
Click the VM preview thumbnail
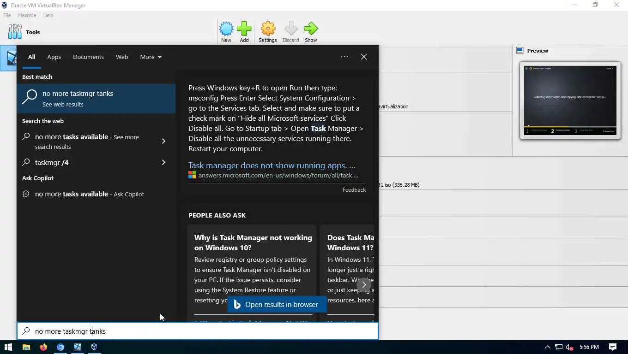[570, 100]
